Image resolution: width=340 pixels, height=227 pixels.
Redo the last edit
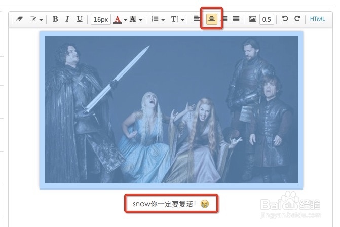pos(297,19)
